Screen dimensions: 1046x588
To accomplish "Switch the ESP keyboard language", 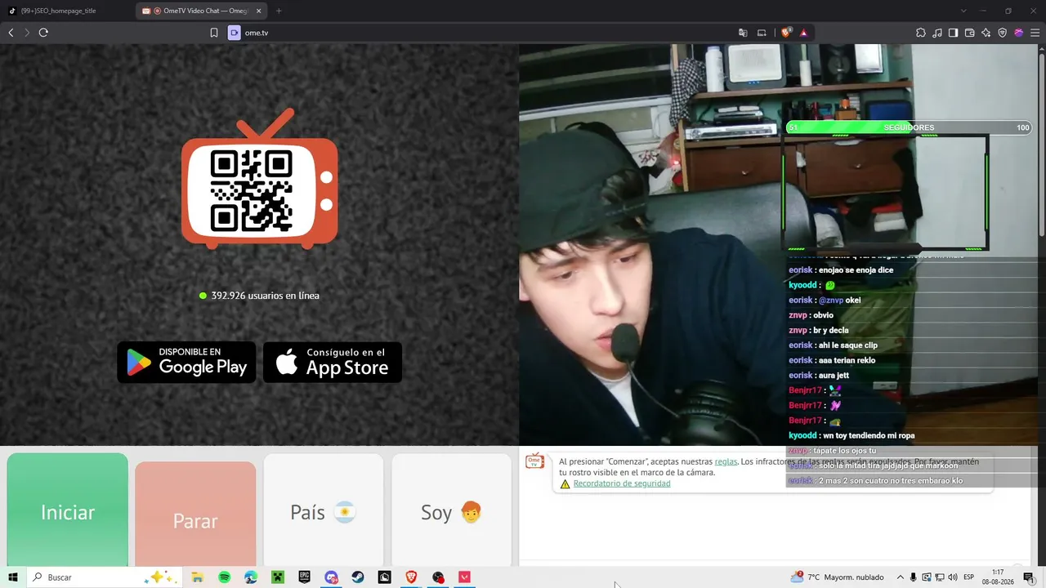I will [x=969, y=577].
